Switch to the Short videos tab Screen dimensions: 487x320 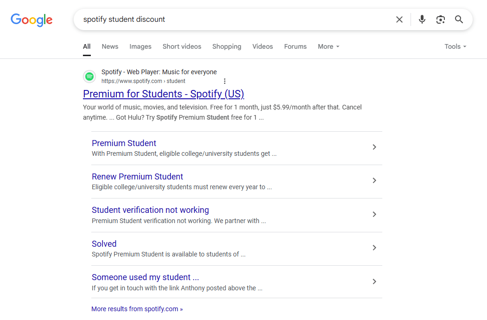(x=182, y=47)
